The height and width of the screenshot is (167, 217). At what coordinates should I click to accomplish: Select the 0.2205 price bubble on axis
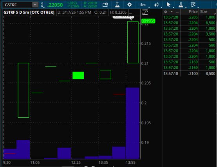(x=148, y=21)
